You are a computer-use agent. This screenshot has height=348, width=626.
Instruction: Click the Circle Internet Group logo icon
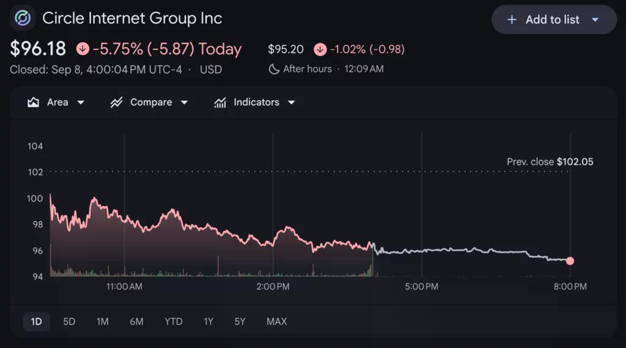(x=23, y=18)
